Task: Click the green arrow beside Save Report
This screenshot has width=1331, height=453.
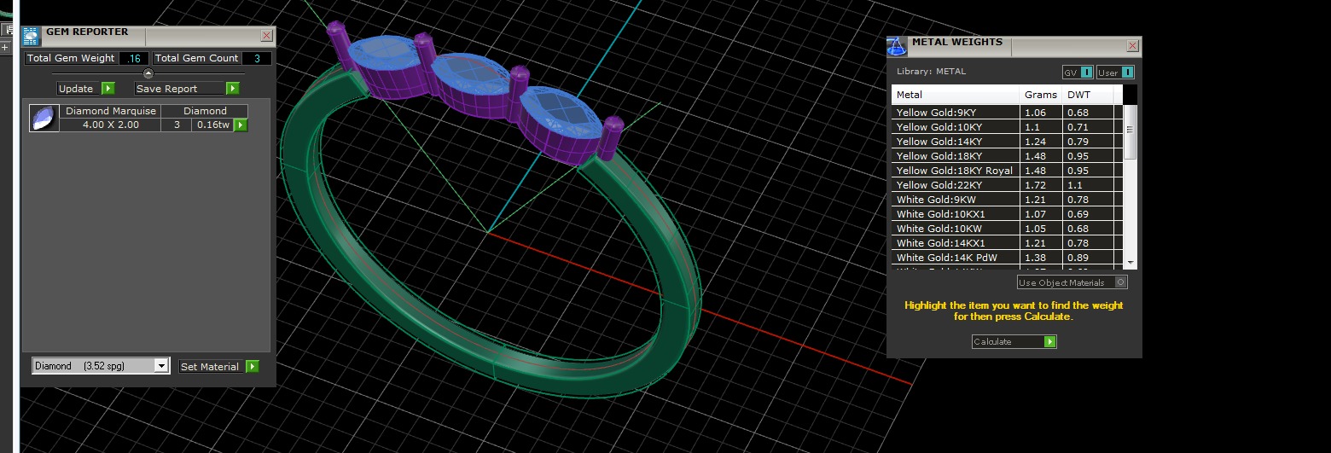Action: [232, 89]
